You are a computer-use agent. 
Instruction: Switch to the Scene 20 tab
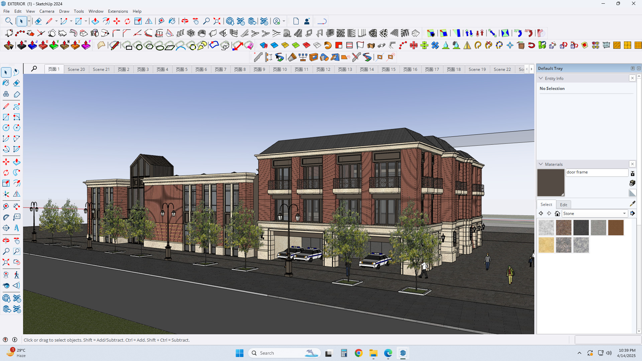[76, 69]
